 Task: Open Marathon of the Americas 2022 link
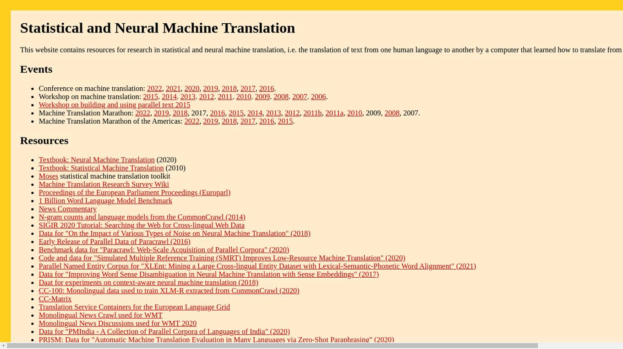[192, 122]
